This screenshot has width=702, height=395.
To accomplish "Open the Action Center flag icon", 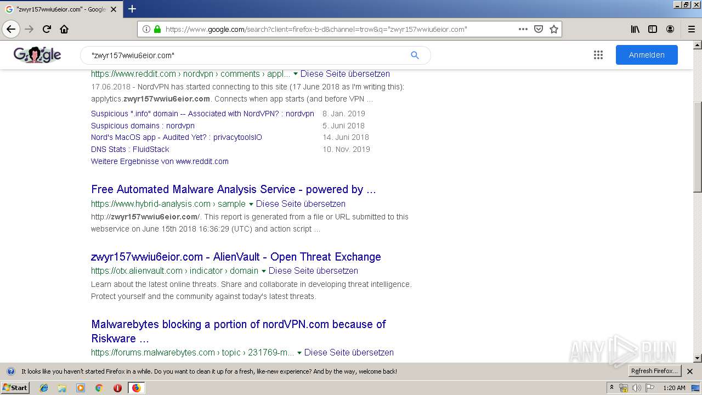I will click(649, 388).
